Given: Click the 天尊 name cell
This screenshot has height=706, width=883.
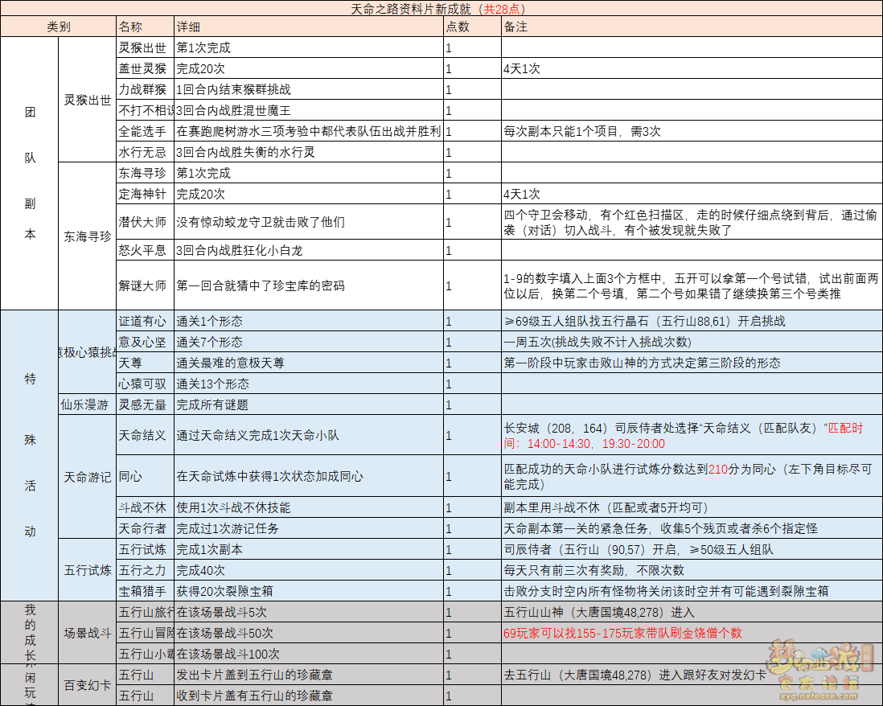Looking at the screenshot, I should 146,363.
